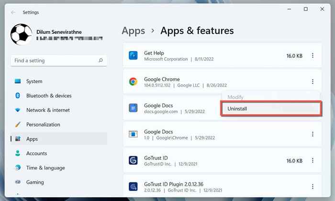Viewport: 335px width, 201px height.
Task: Click the Apps icon in sidebar
Action: click(18, 139)
